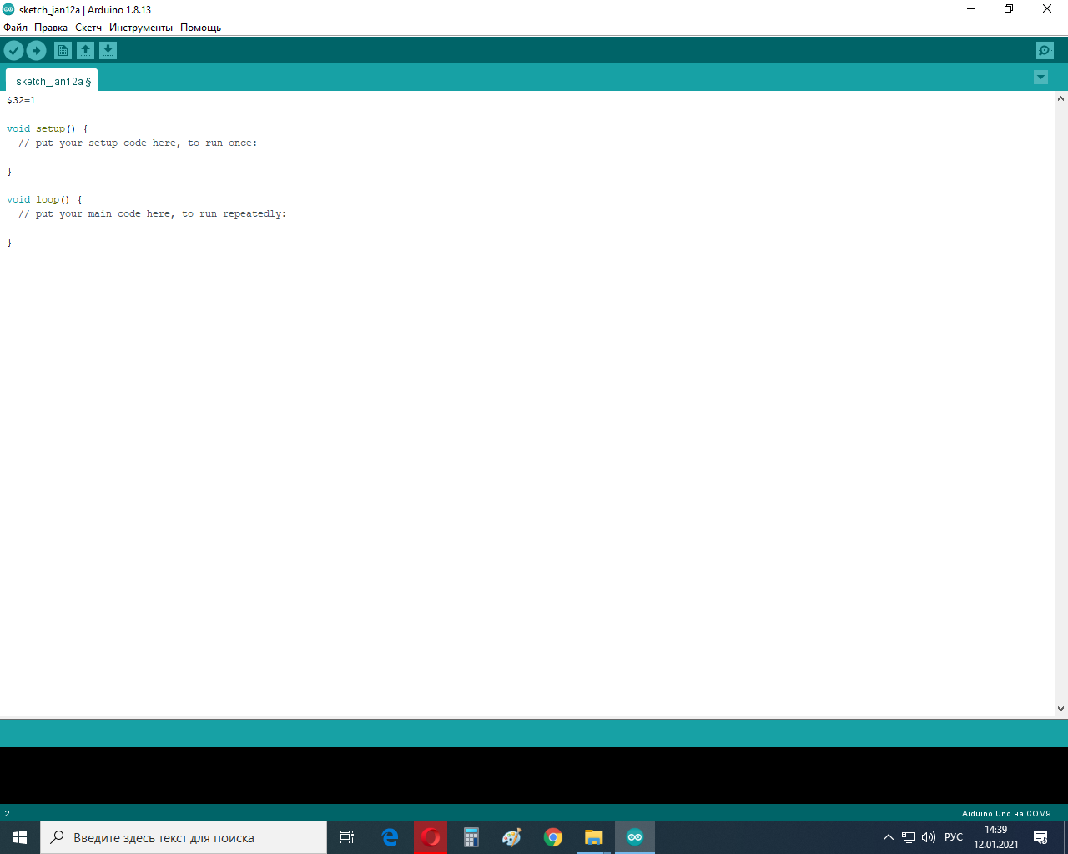Click the 'void loop() {' line
Screen dimensions: 1068x854
(45, 199)
